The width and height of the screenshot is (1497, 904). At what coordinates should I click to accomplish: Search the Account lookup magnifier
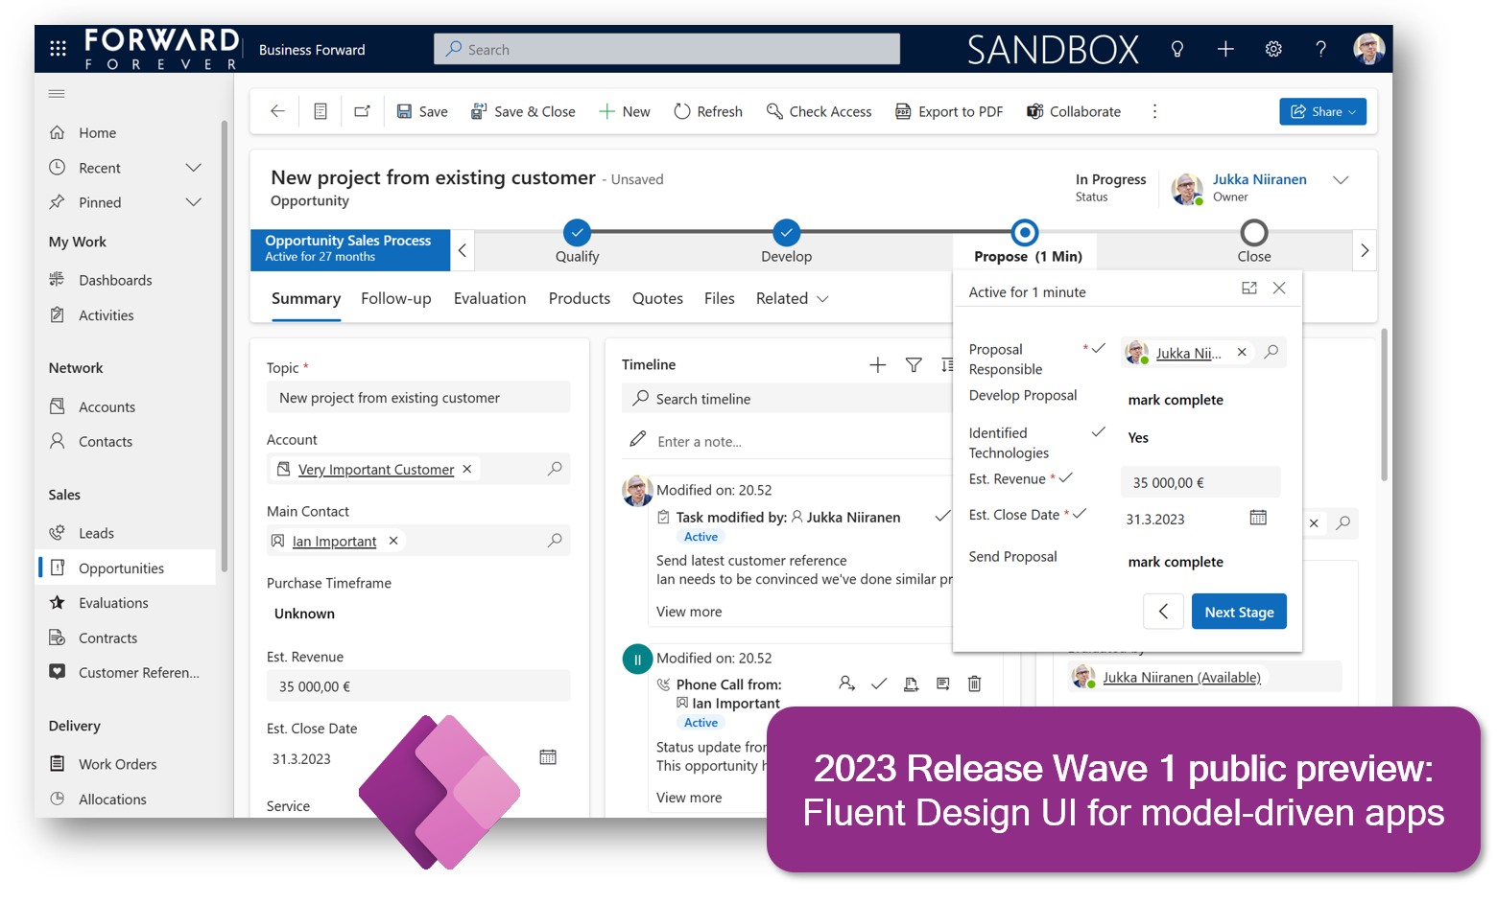[x=555, y=469]
